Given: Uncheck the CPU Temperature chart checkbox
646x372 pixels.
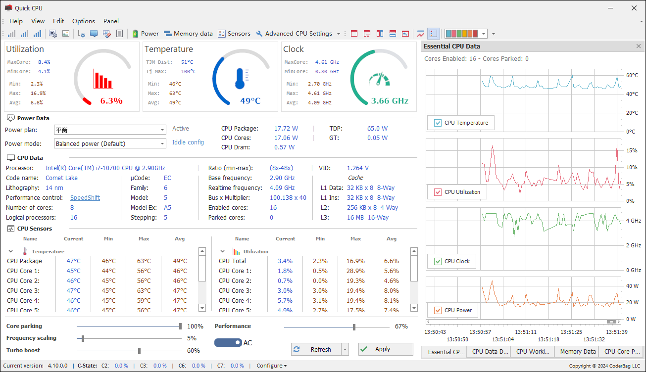Looking at the screenshot, I should pos(438,123).
